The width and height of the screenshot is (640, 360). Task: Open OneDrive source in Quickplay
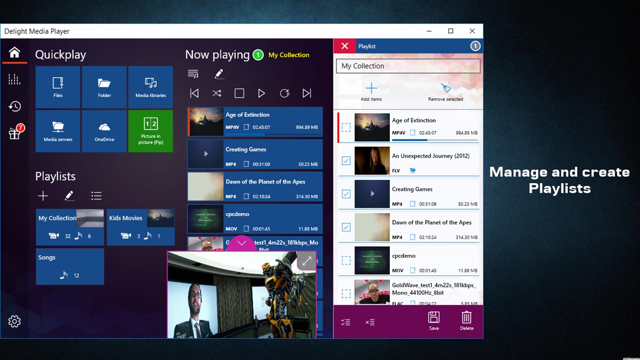click(104, 131)
